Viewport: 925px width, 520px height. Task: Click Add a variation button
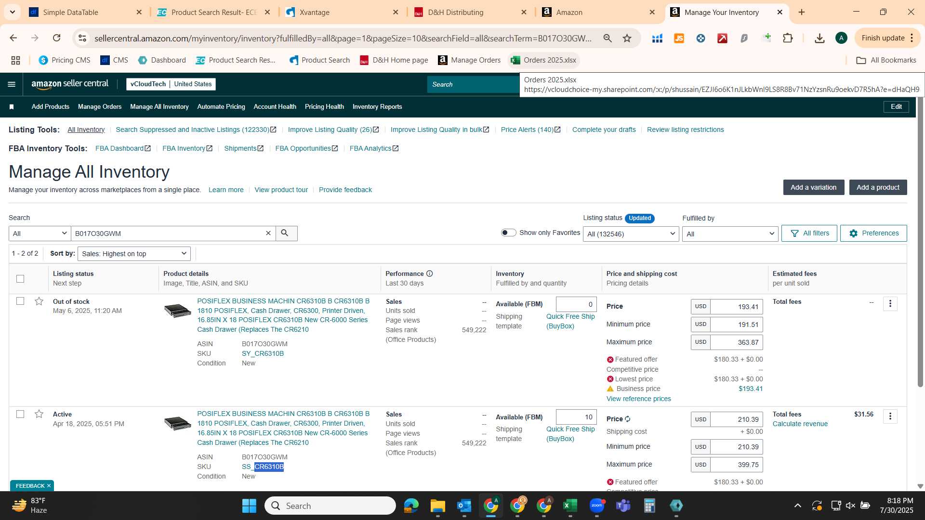click(814, 187)
